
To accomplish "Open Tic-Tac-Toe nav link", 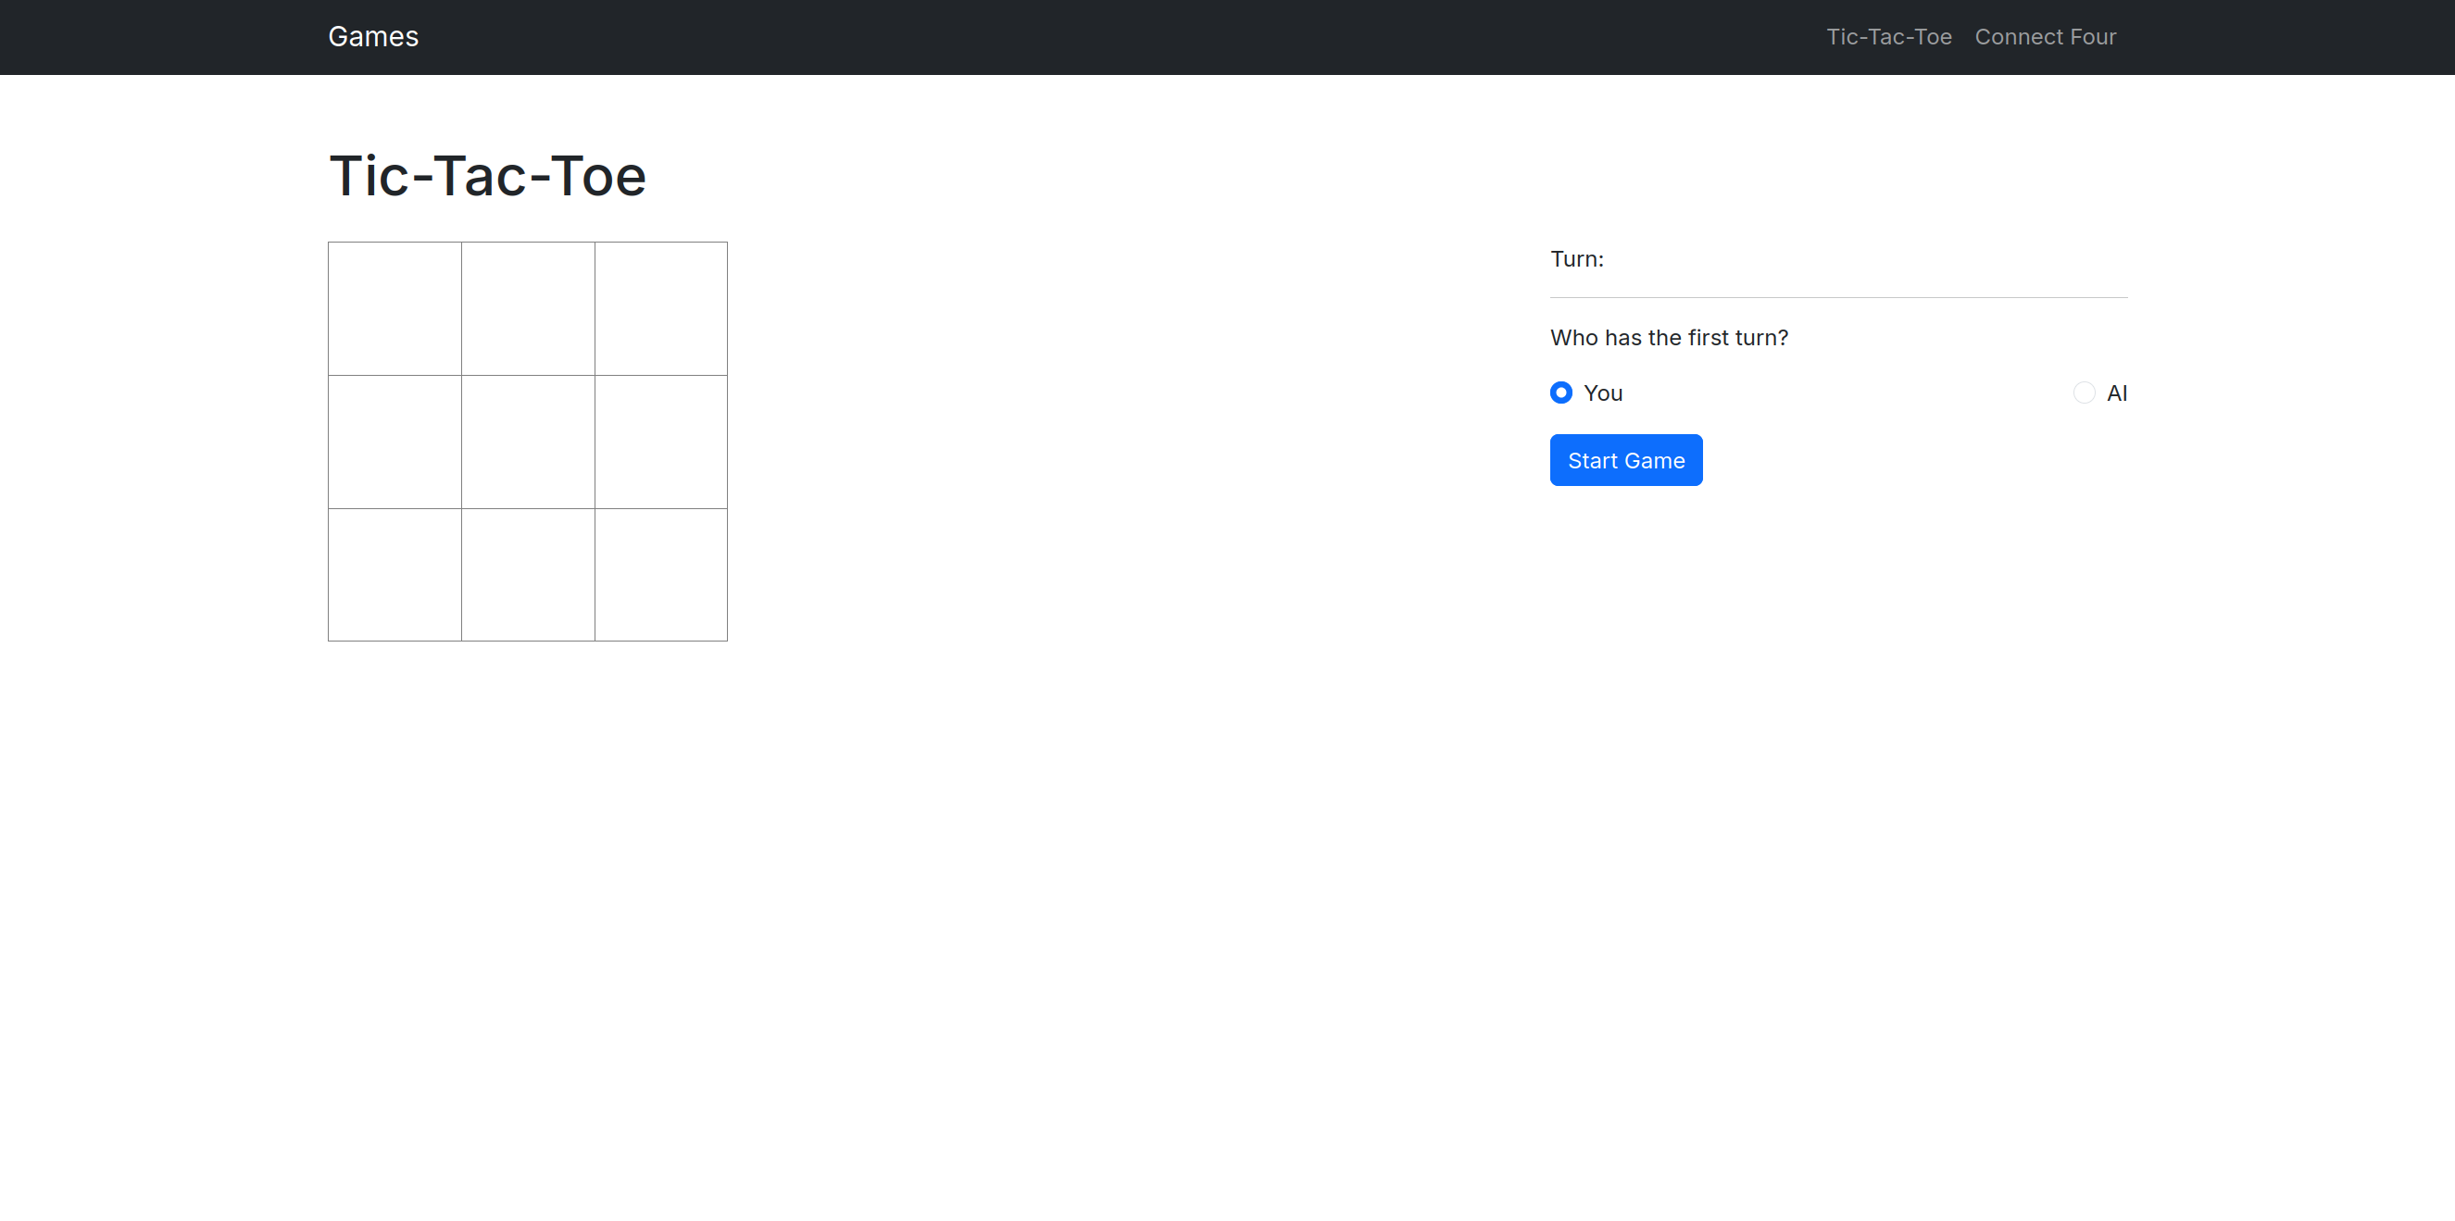I will pos(1888,37).
